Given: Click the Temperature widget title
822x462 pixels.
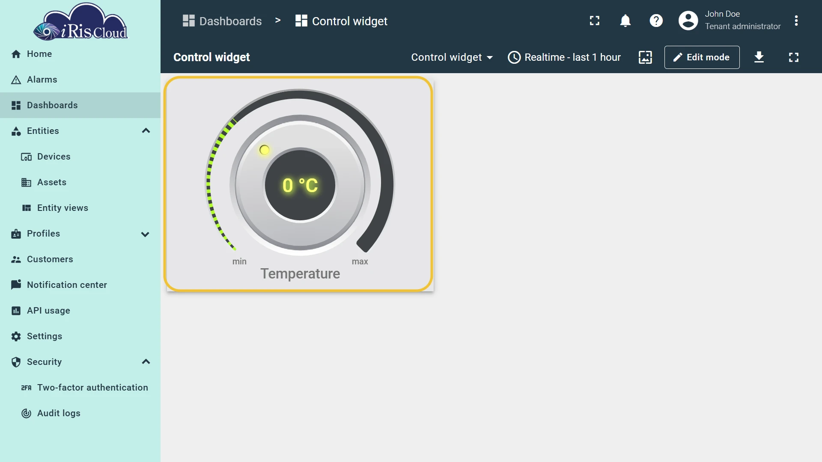Looking at the screenshot, I should click(300, 274).
